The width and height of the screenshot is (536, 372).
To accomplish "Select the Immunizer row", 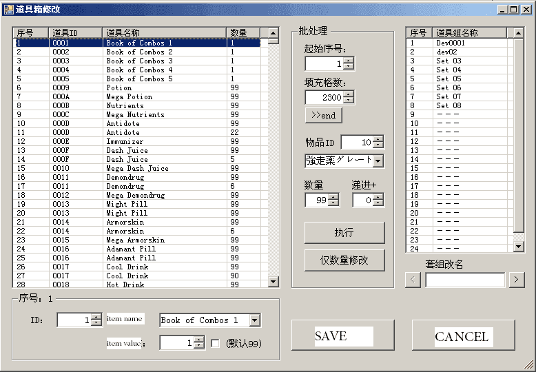I will 136,141.
